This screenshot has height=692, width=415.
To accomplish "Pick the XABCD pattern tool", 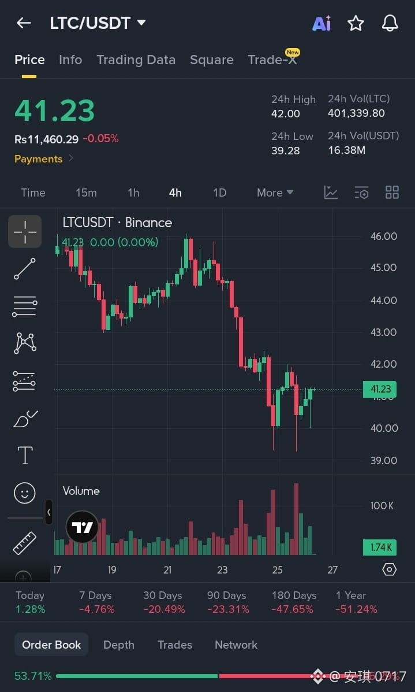I will [25, 343].
